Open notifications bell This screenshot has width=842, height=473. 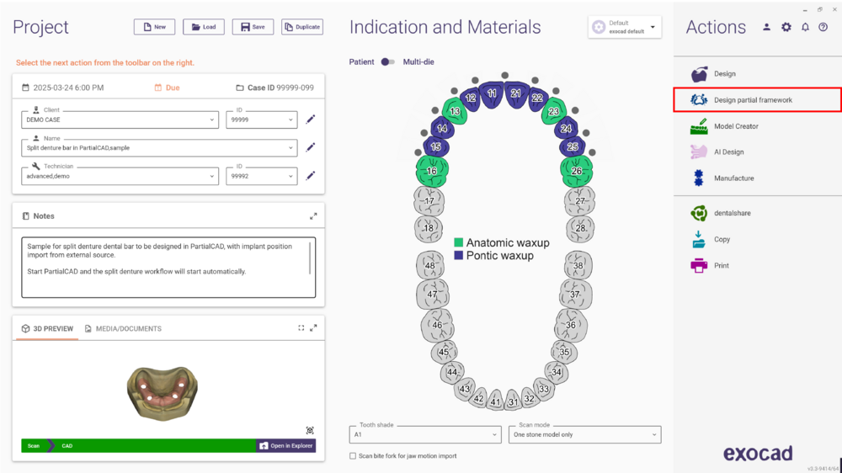point(805,27)
